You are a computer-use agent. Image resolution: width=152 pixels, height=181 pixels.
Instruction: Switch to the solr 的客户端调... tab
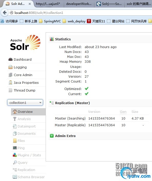[x=139, y=4]
